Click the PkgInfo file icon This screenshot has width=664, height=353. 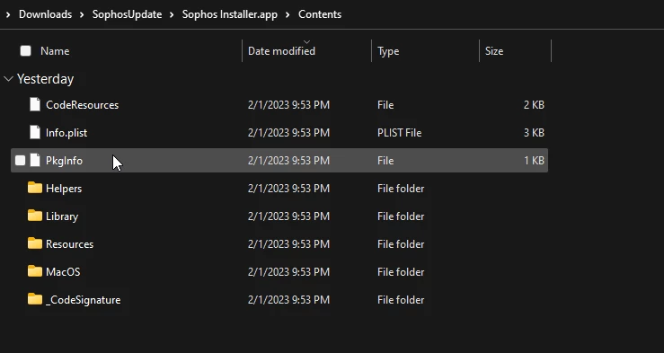tap(35, 161)
